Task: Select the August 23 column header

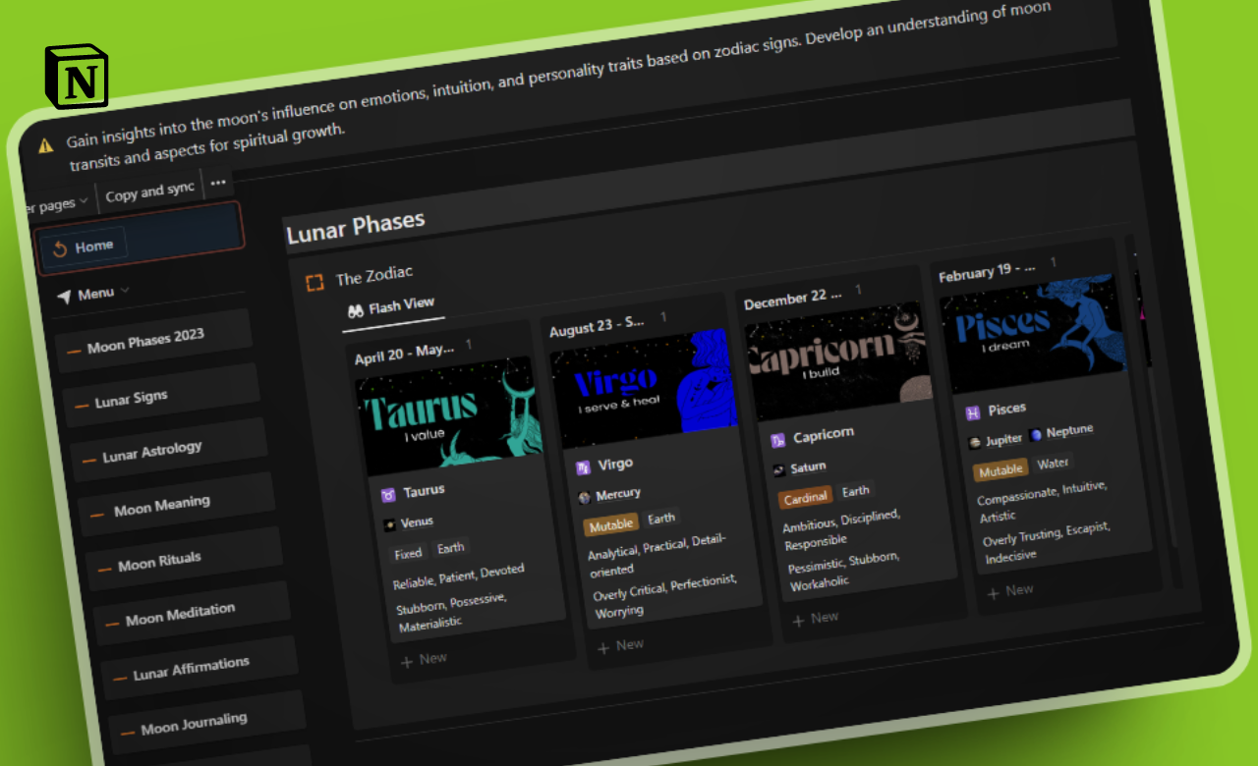Action: [598, 325]
